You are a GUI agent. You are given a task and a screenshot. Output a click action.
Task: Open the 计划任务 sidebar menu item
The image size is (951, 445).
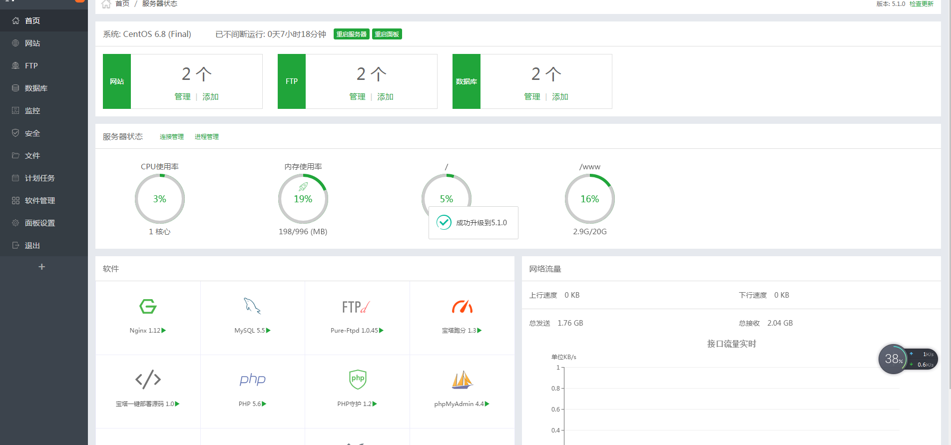pyautogui.click(x=44, y=178)
